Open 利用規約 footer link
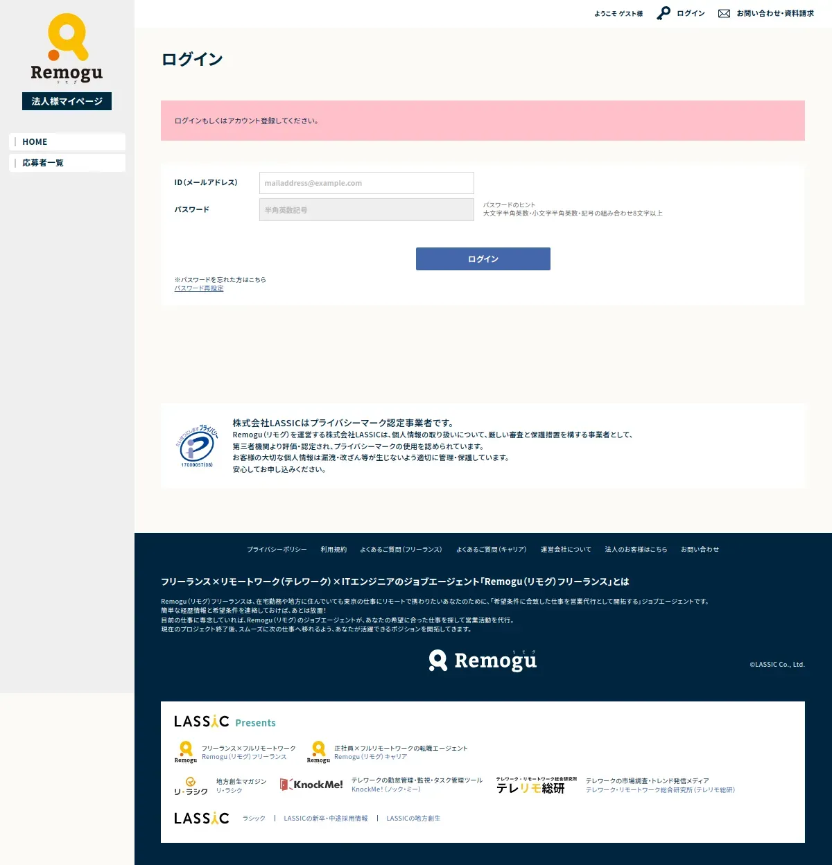 (x=333, y=550)
